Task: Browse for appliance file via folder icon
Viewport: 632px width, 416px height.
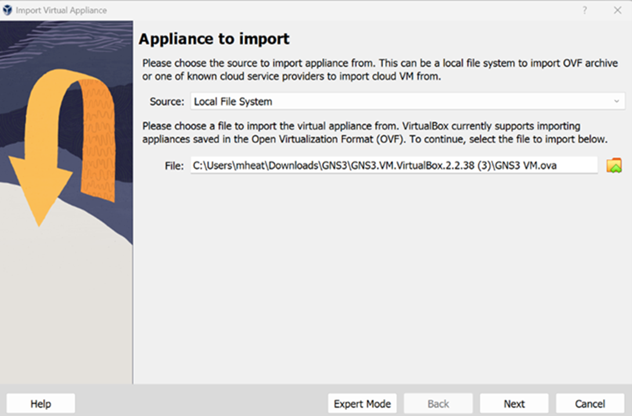Action: [614, 166]
